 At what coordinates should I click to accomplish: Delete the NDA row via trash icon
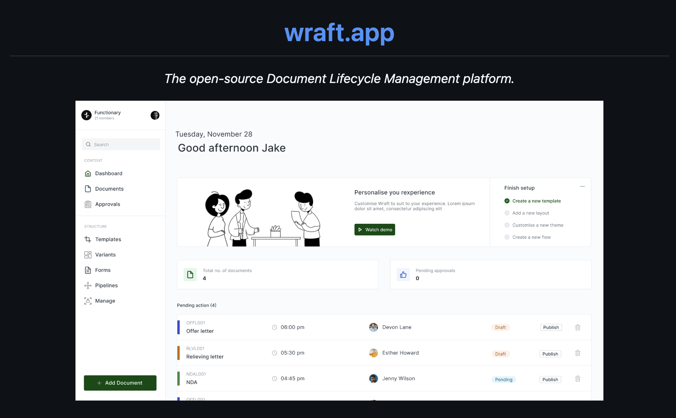tap(578, 379)
